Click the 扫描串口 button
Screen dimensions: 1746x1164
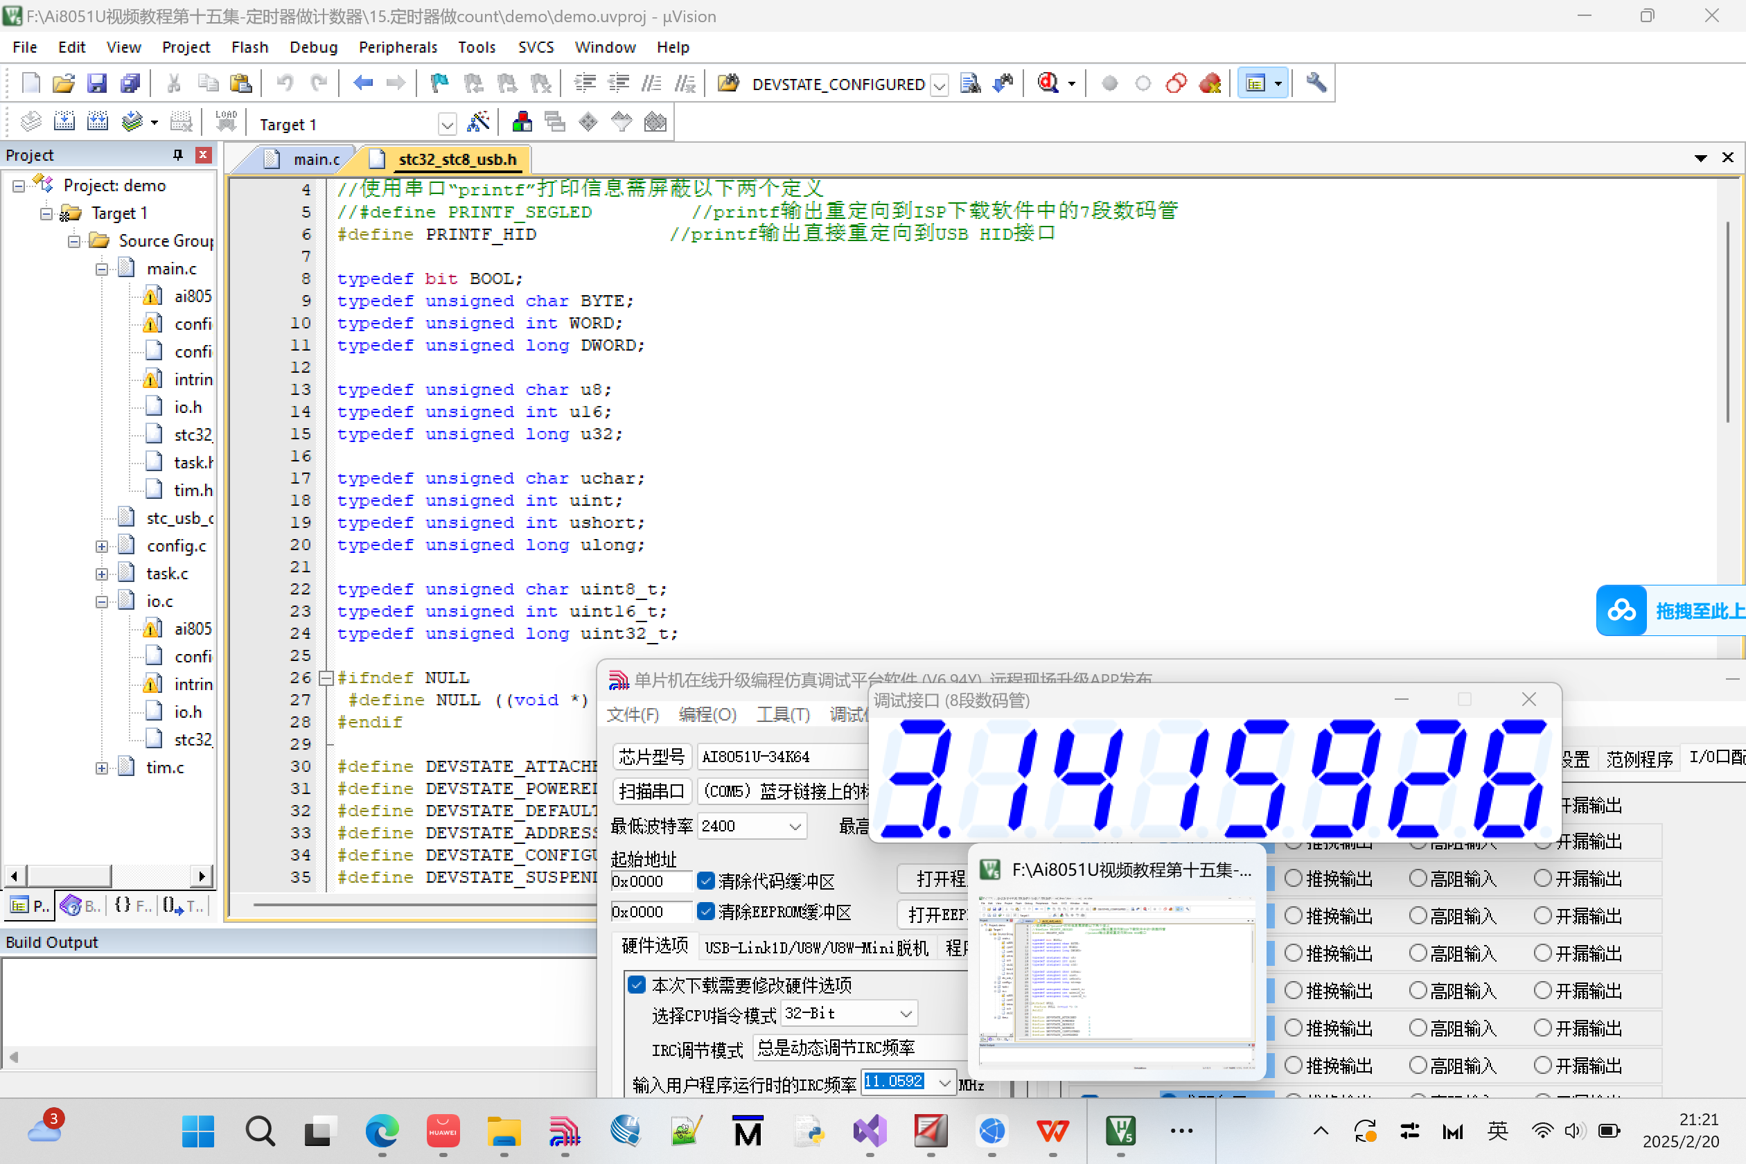click(652, 791)
